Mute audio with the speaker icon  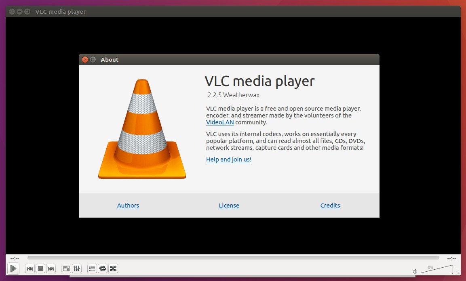415,271
